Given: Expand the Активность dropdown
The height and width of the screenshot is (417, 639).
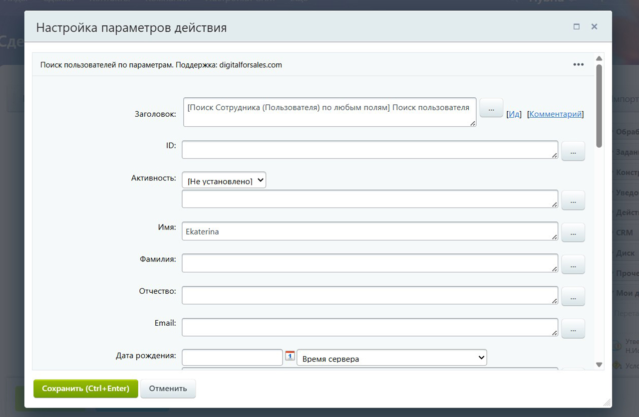Looking at the screenshot, I should pos(224,181).
